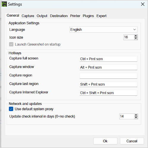Close the Settings dialog window
This screenshot has width=148, height=148.
(143, 4)
